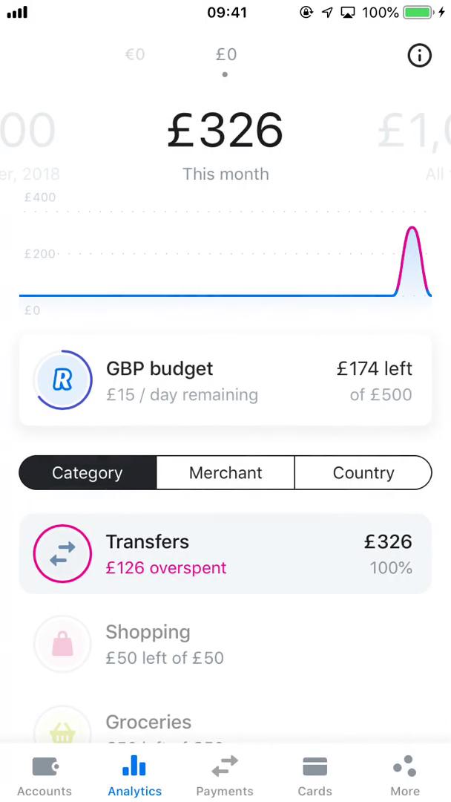Click the Shopping bag category icon
This screenshot has height=802, width=451.
point(62,644)
